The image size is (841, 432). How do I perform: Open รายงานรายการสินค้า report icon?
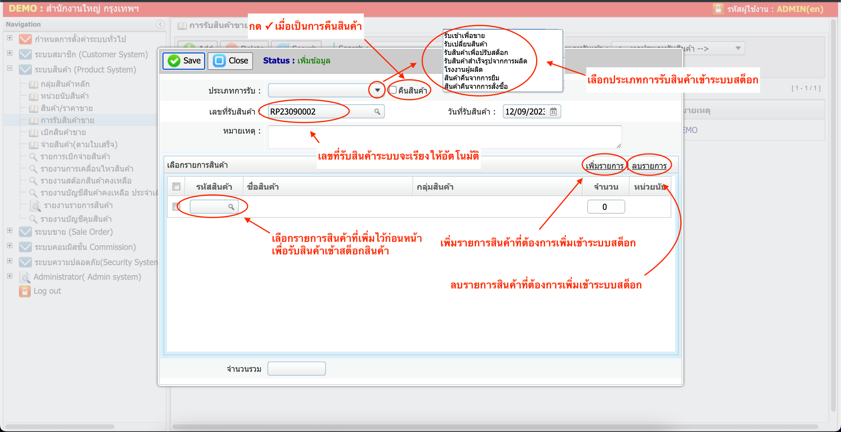[x=35, y=205]
